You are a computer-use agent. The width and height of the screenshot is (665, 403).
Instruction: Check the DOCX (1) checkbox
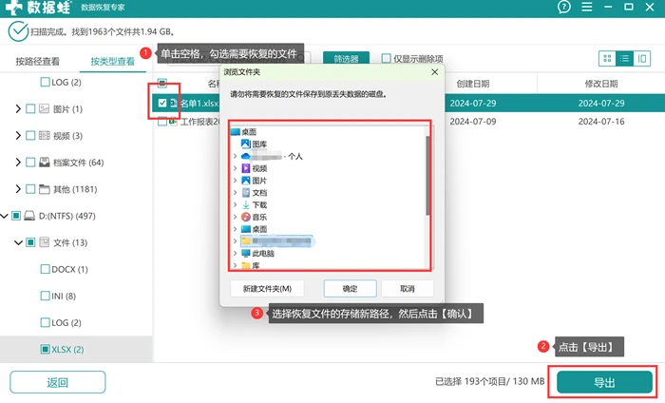(45, 269)
